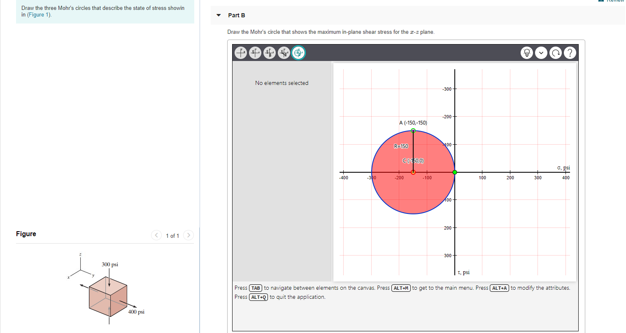
Task: Click the σ, psi axis label
Action: click(563, 167)
